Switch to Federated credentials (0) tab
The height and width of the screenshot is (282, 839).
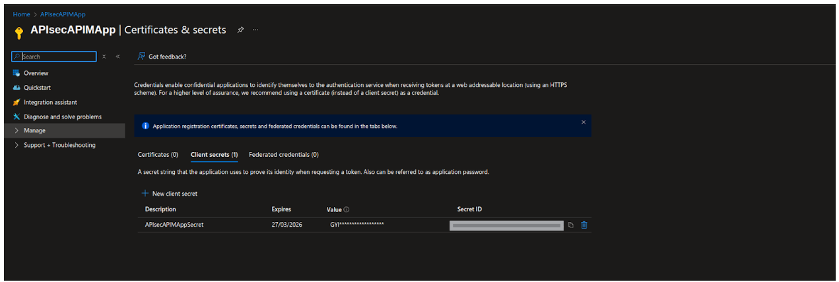point(284,155)
